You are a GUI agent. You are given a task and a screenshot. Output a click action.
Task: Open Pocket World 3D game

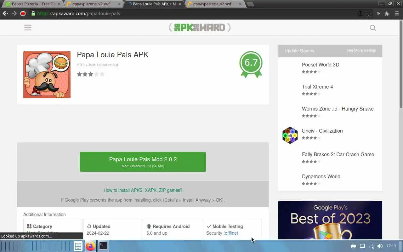click(x=321, y=65)
